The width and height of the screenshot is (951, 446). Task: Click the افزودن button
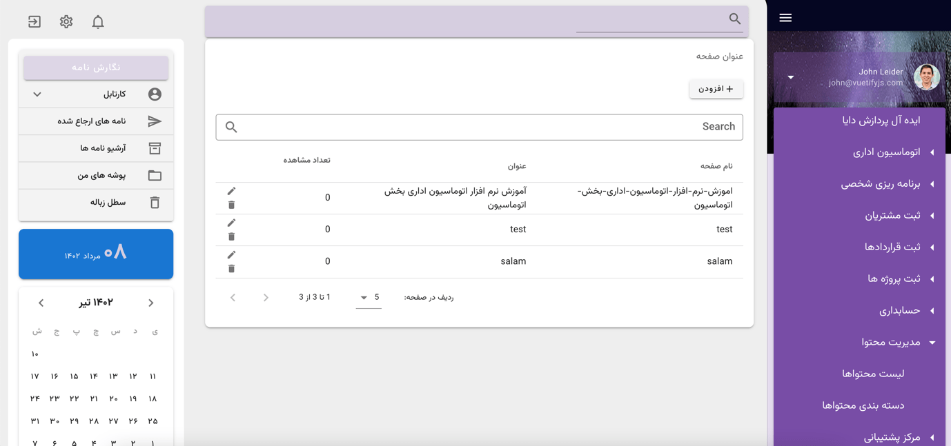tap(716, 88)
